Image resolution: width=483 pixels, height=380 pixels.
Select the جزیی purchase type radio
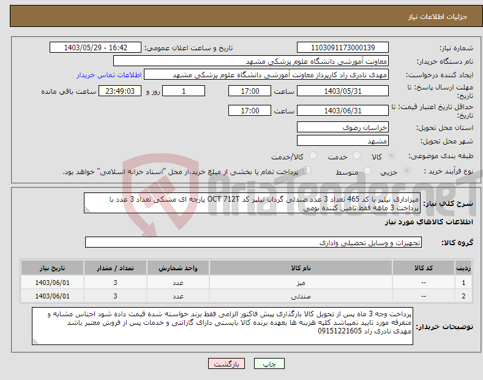(x=406, y=171)
